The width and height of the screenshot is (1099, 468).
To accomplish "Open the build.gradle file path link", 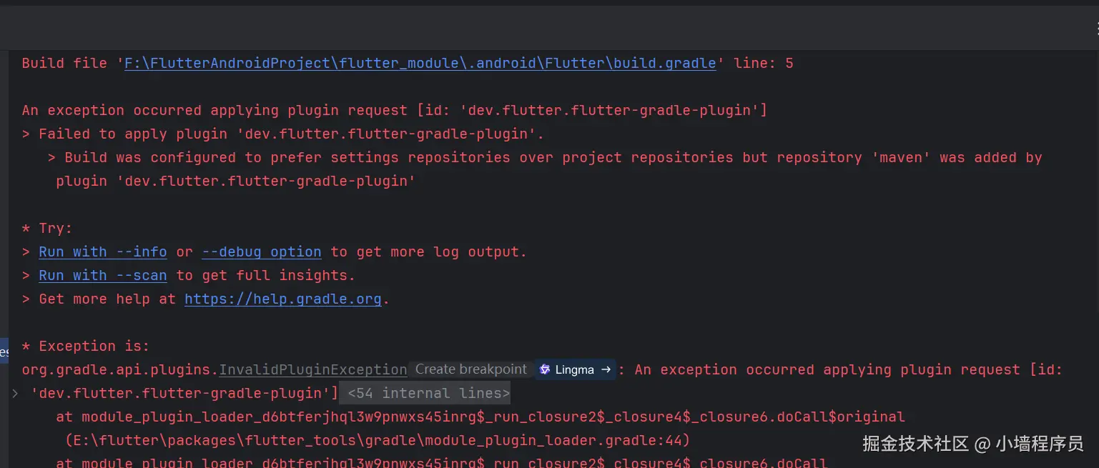I will tap(420, 63).
